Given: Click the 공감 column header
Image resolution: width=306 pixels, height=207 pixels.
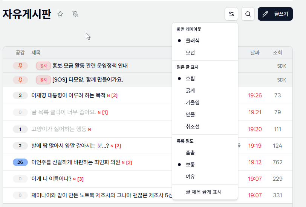Looking at the screenshot, I should [x=20, y=53].
